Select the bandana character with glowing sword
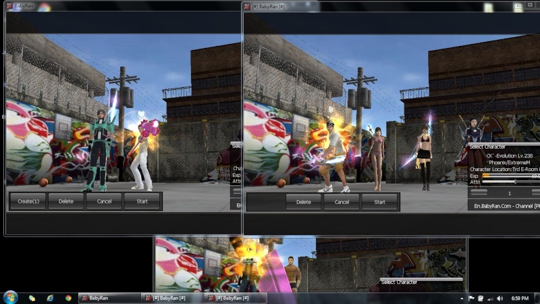This screenshot has width=540, height=304. (332, 157)
